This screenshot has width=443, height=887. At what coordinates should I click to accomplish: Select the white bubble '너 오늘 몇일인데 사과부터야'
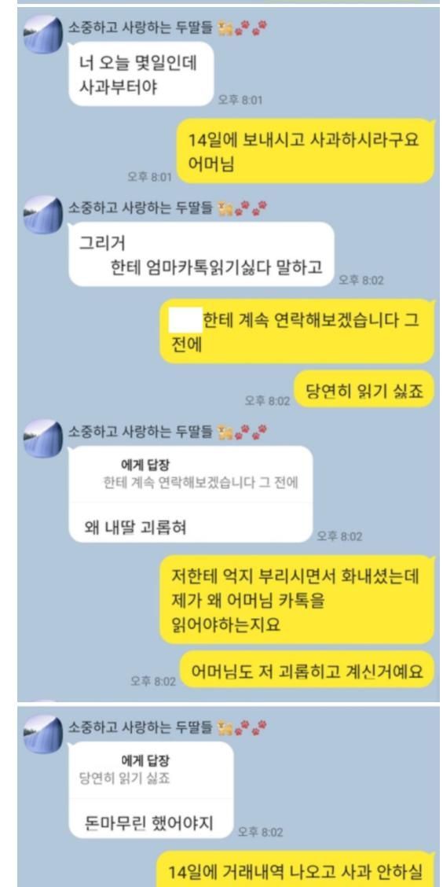click(x=141, y=74)
